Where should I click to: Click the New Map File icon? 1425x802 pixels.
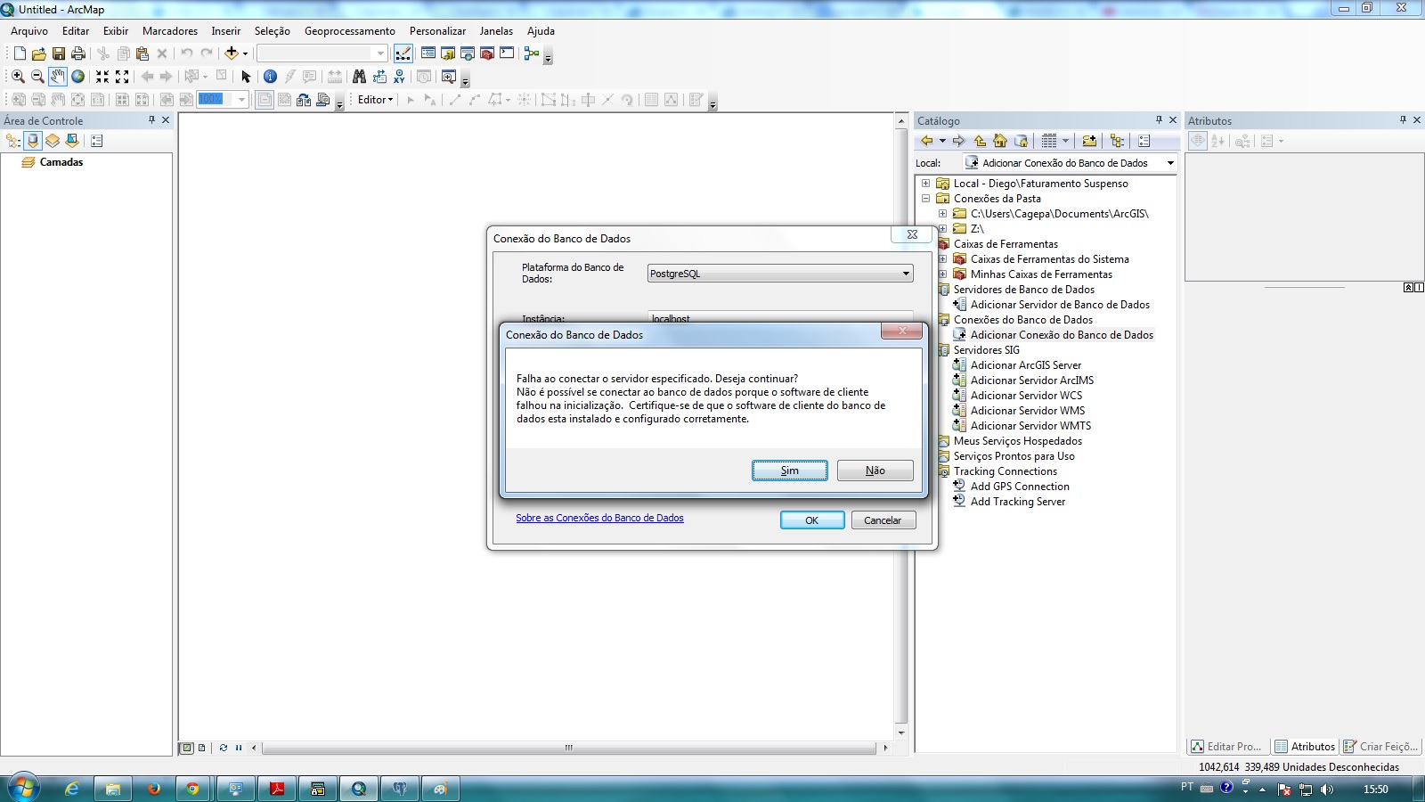pyautogui.click(x=20, y=53)
